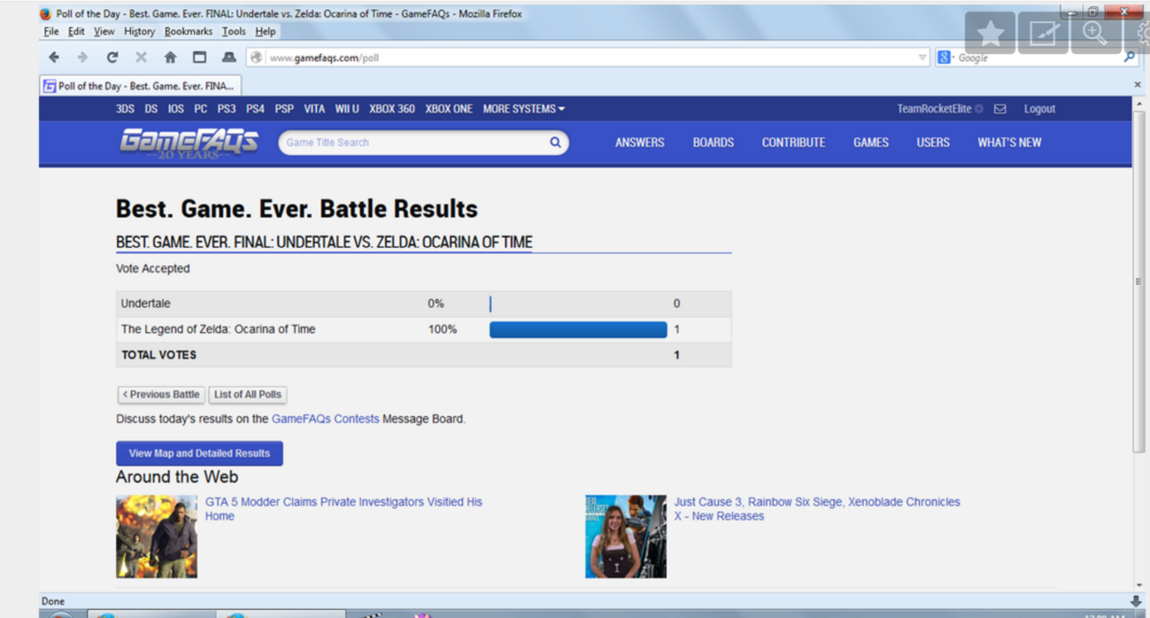
Task: Reload the page with the refresh icon
Action: 112,58
